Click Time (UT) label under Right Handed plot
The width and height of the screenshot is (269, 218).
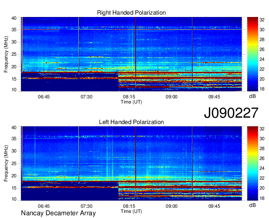coord(131,102)
